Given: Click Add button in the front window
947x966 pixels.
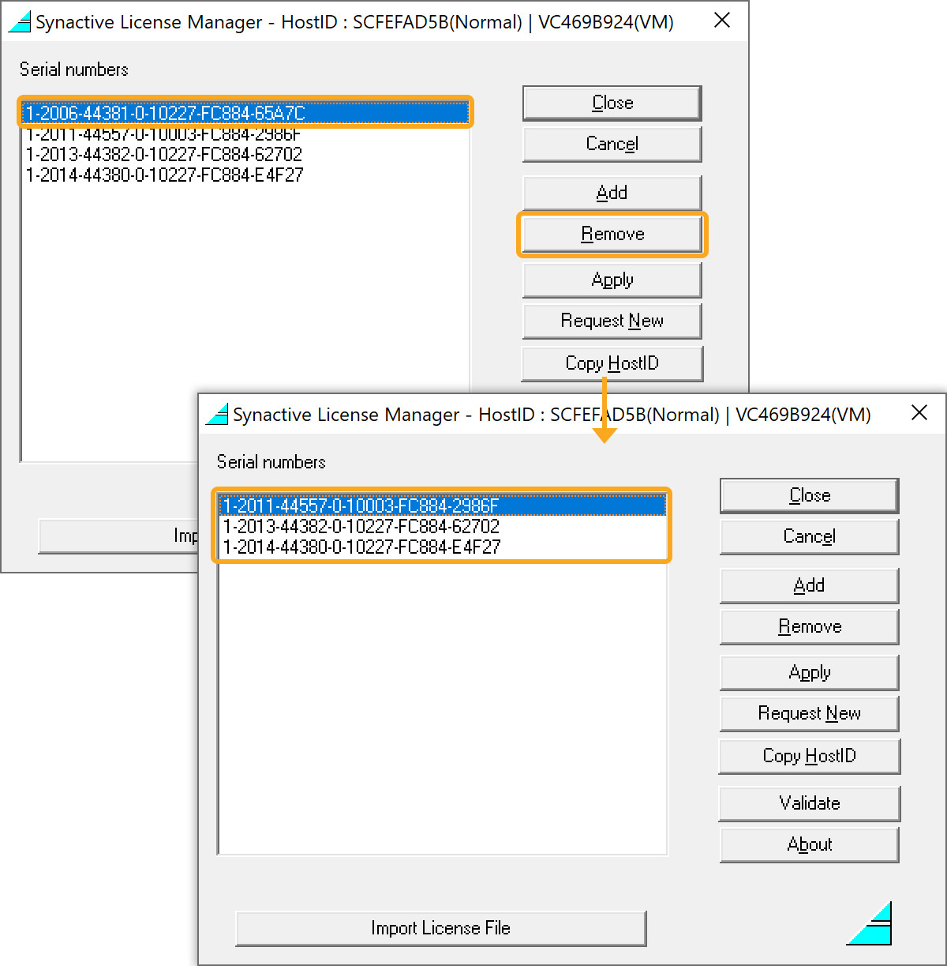Looking at the screenshot, I should click(x=810, y=586).
